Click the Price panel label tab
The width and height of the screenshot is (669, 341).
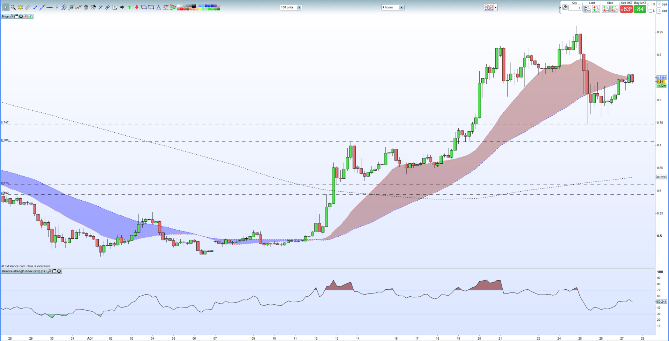tap(5, 16)
